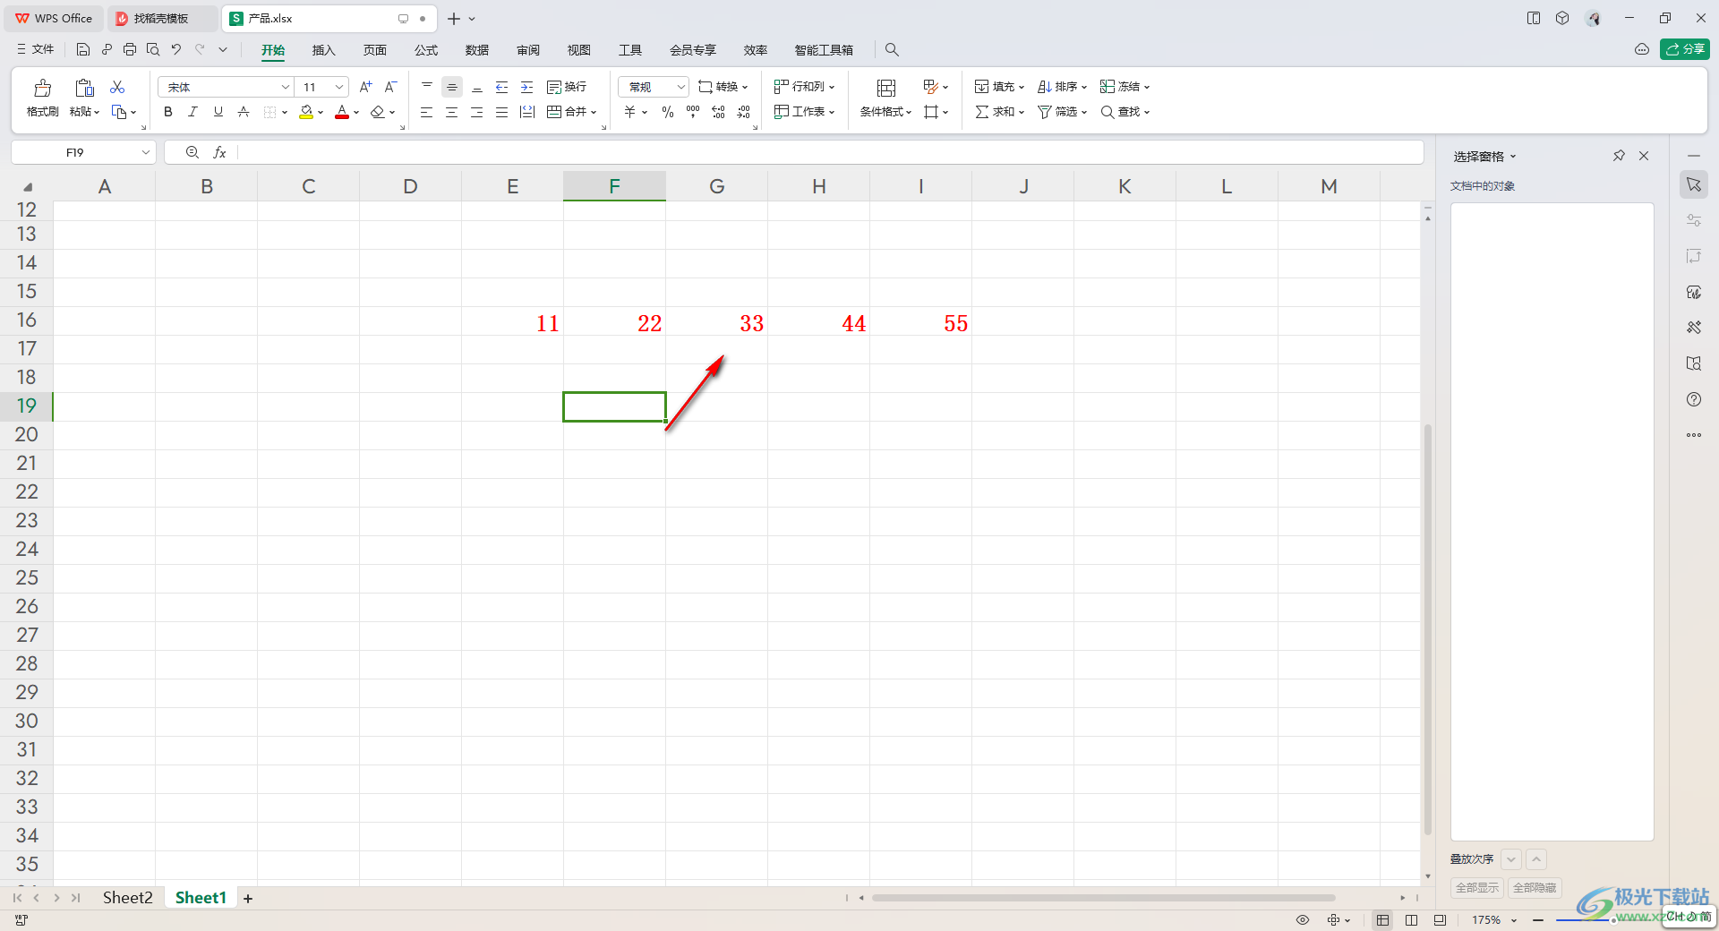Open the 插入 ribbon tab
This screenshot has height=931, width=1719.
tap(323, 50)
